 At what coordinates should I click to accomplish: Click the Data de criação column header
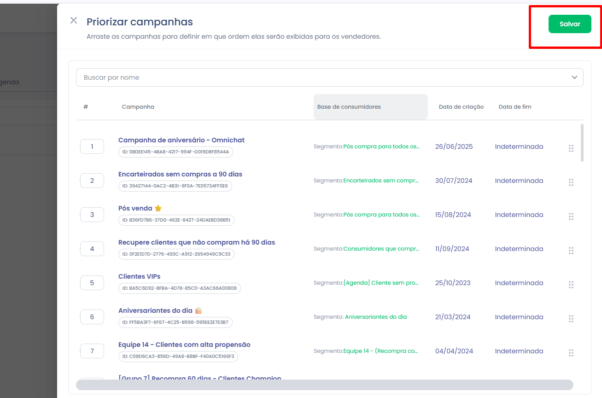click(x=461, y=107)
